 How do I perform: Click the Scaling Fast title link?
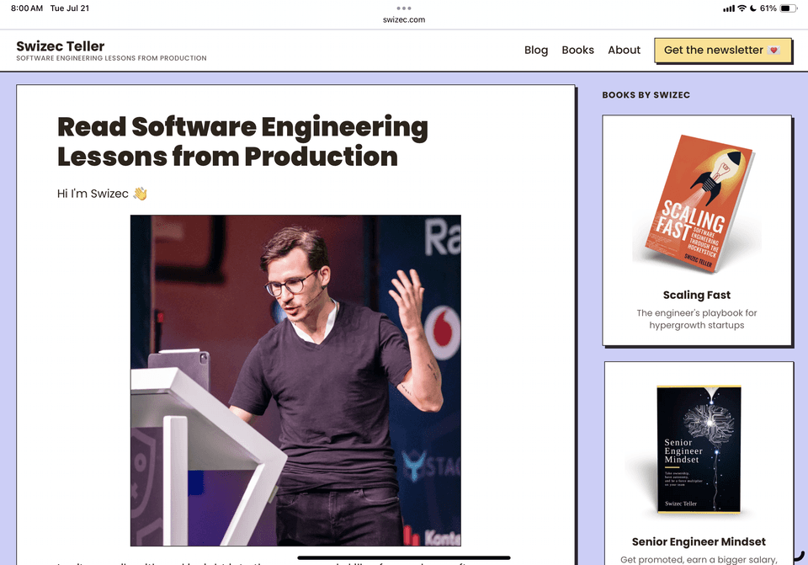point(697,295)
